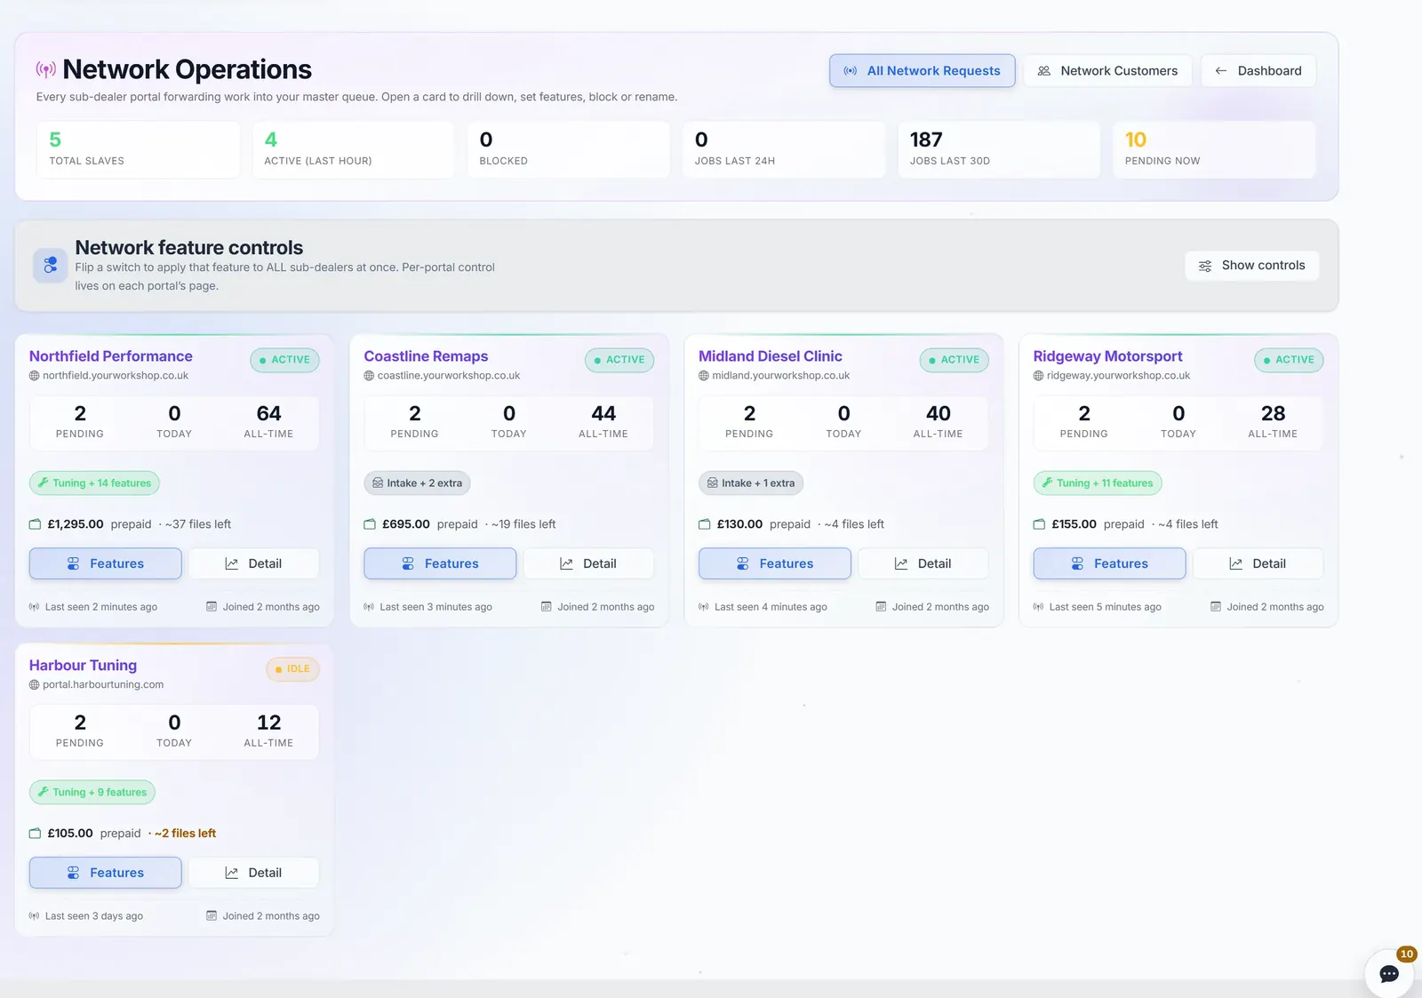Click the Intake + 2 extra badge

[x=417, y=483]
